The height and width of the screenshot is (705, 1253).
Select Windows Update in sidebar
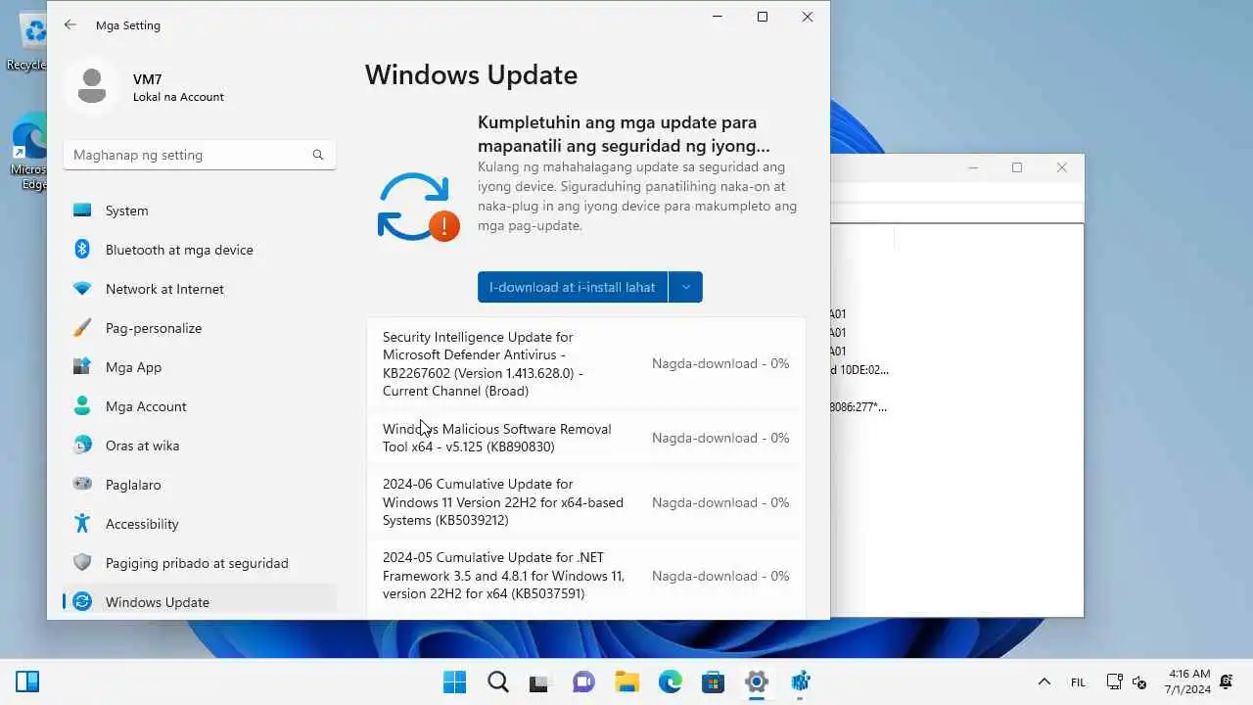(x=200, y=601)
